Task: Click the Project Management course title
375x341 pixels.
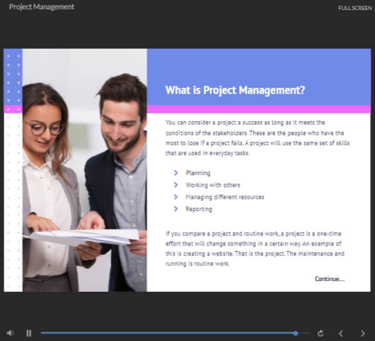Action: (42, 7)
